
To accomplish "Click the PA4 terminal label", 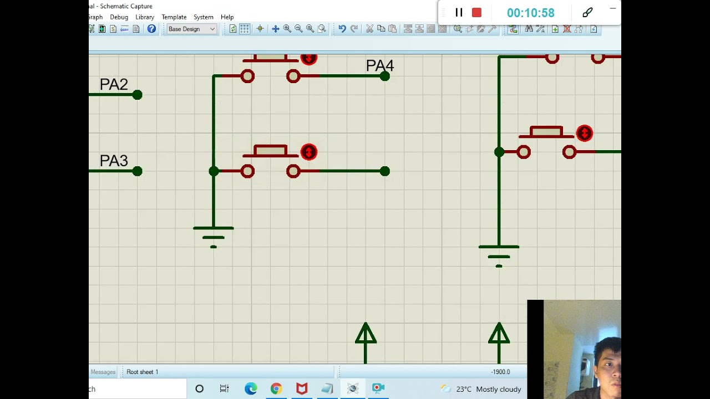I will pos(380,65).
